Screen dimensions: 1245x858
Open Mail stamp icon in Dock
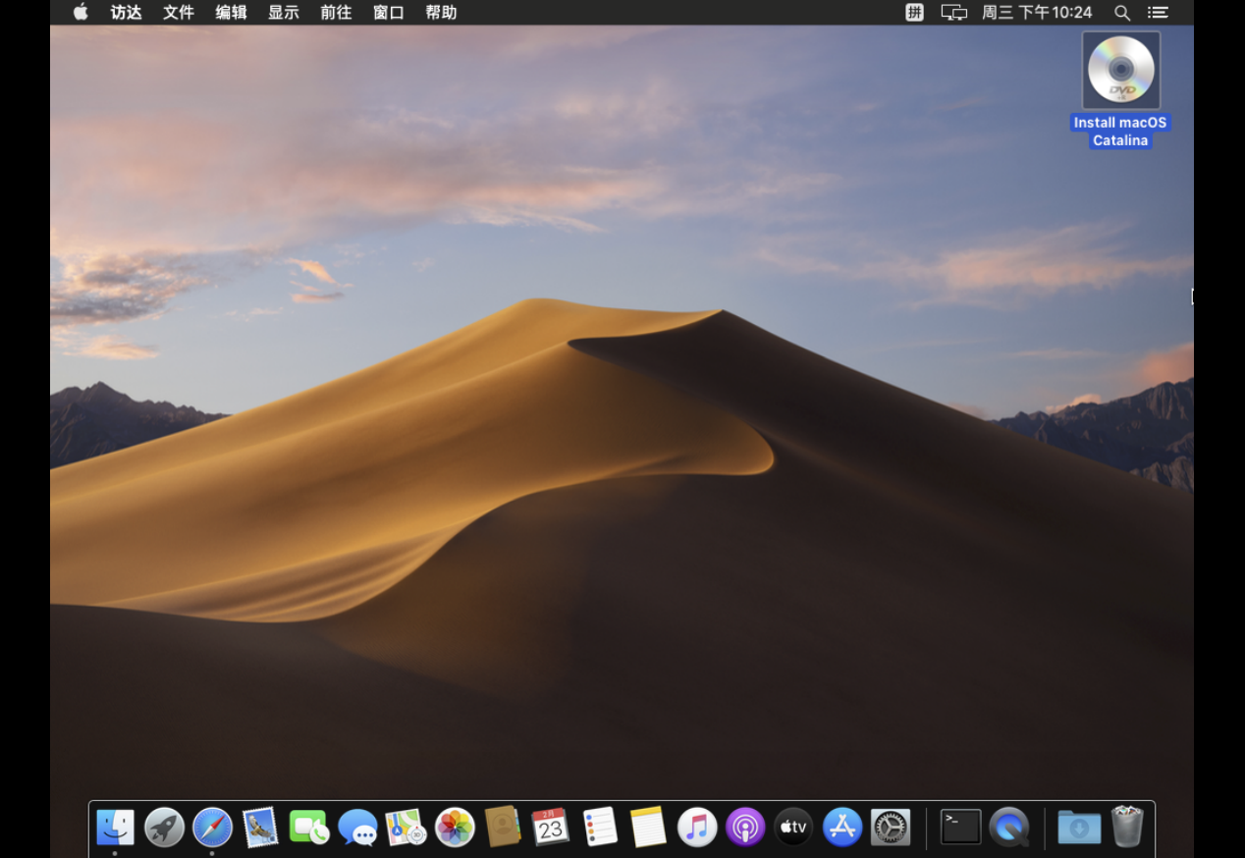pos(260,828)
